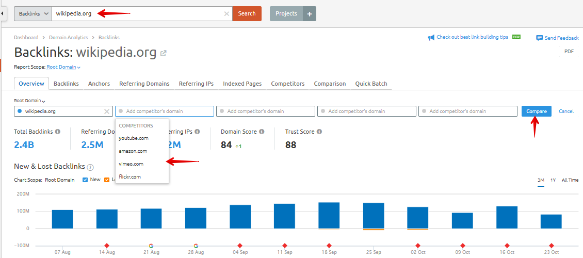Switch to the Anchors tab
583x258 pixels.
pyautogui.click(x=99, y=84)
